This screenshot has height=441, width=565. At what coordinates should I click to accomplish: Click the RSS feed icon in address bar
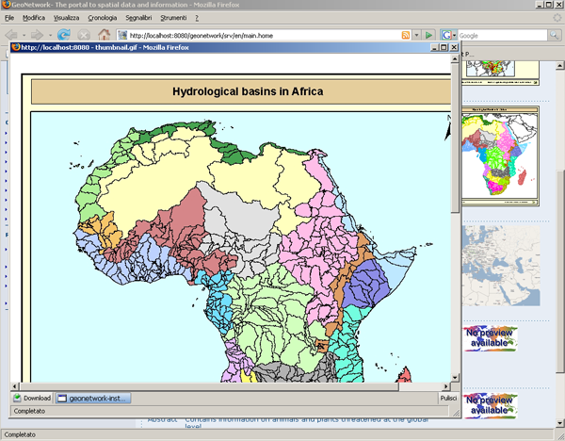coord(405,35)
